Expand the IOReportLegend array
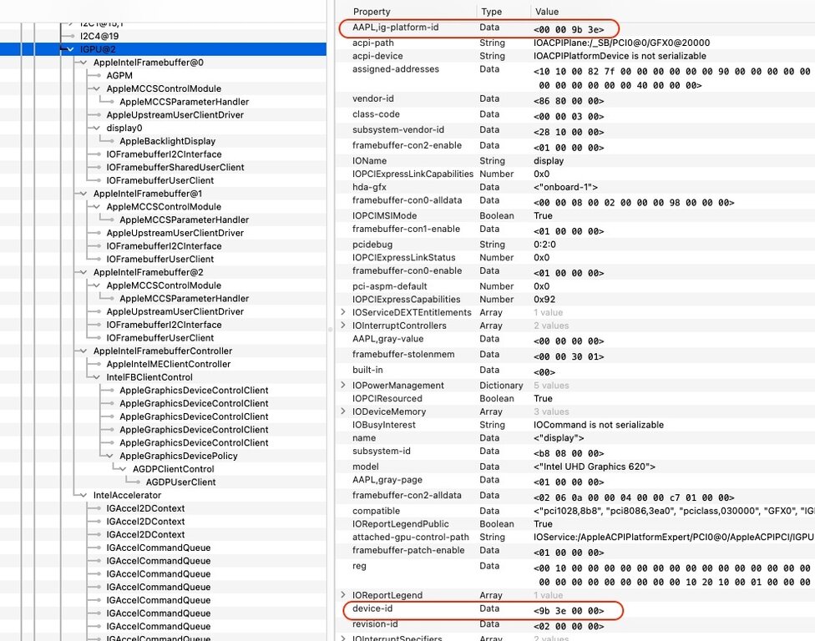This screenshot has width=815, height=641. [343, 595]
